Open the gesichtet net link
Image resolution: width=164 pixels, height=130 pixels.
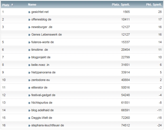pyautogui.click(x=40, y=12)
